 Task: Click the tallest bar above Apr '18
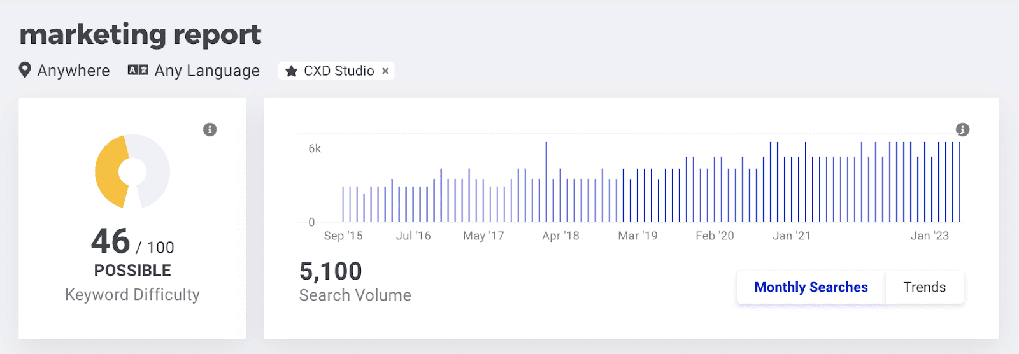pos(546,182)
